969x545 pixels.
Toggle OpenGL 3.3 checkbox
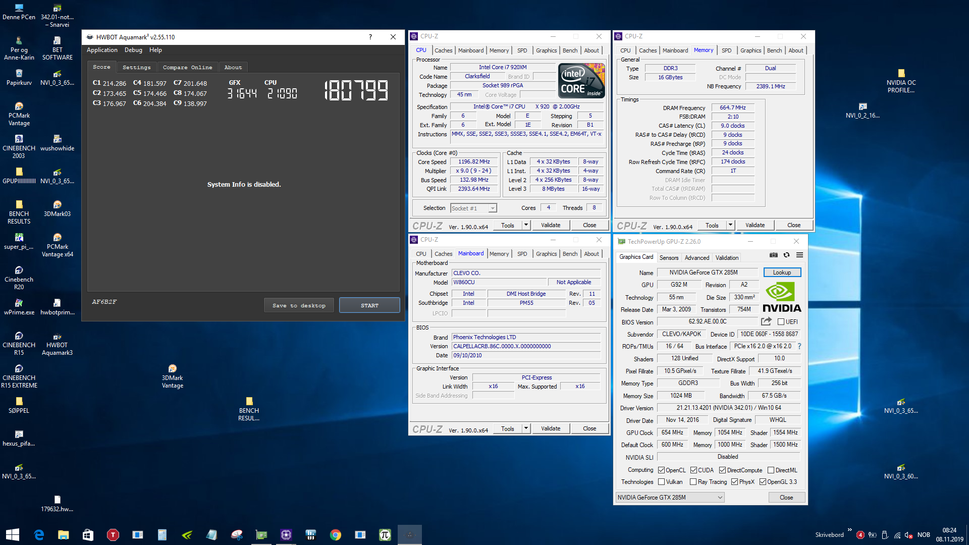click(763, 482)
